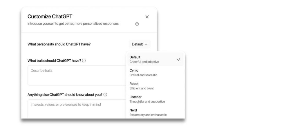Click the question mark help icon
The height and width of the screenshot is (128, 297).
(x=137, y=24)
